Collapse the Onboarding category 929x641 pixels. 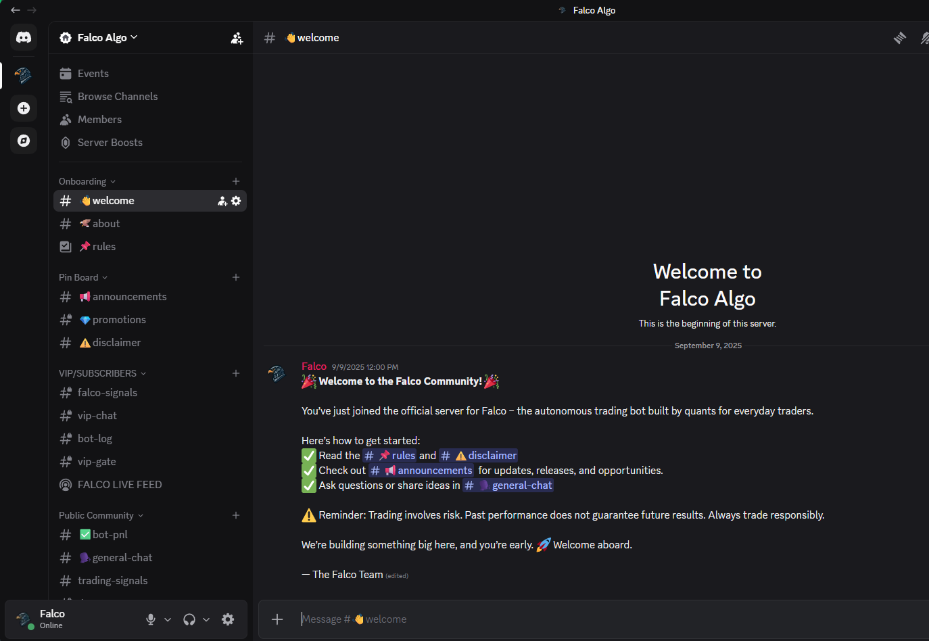[82, 181]
